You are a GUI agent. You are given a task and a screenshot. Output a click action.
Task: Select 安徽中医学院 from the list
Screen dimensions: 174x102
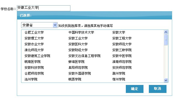[122, 56]
